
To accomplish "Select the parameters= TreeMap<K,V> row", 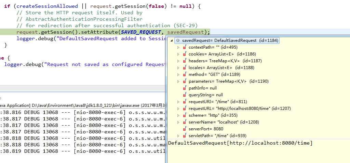I will tap(229, 81).
